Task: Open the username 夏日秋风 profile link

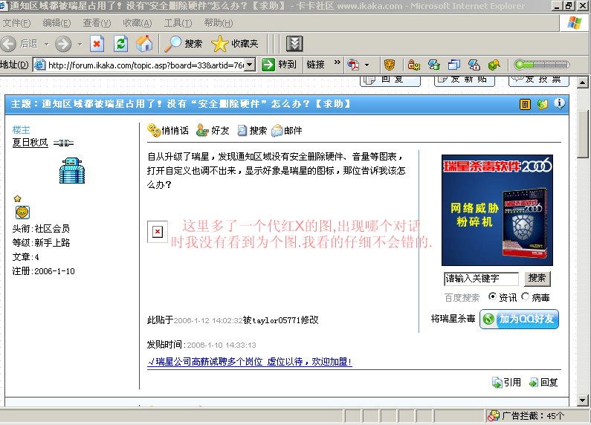Action: 30,143
